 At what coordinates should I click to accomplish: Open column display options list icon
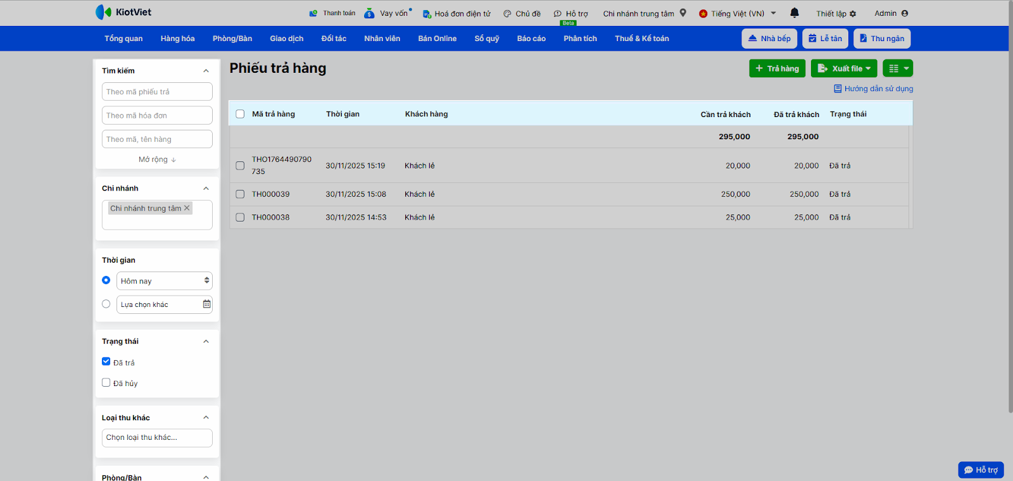click(898, 68)
